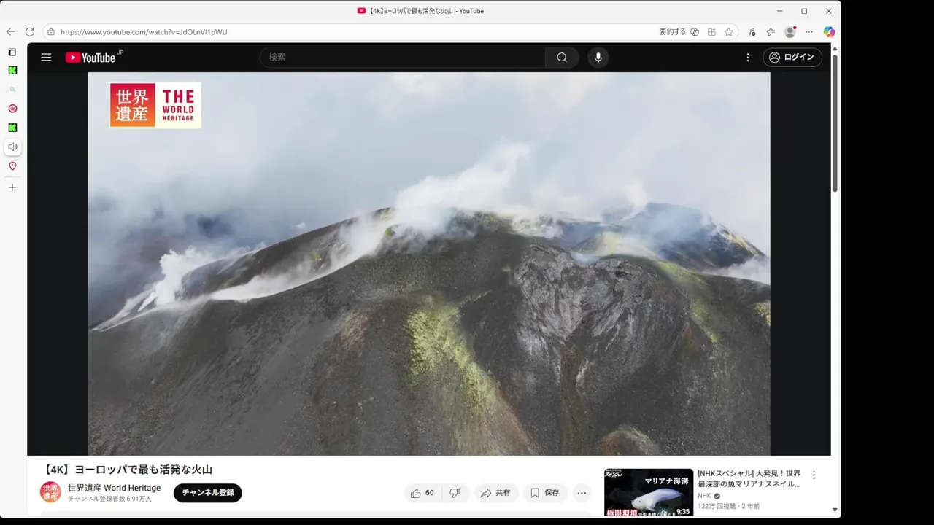This screenshot has width=934, height=525.
Task: Click the magnifier search button on YouTube
Action: 562,58
